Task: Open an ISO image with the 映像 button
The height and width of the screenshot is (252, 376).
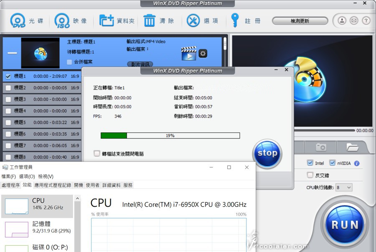Action: point(71,21)
